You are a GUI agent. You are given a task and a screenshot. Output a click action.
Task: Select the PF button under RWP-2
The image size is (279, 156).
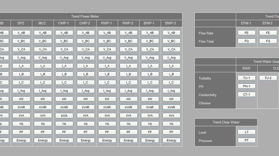[128, 132]
